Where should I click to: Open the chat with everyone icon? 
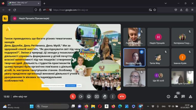[183, 97]
